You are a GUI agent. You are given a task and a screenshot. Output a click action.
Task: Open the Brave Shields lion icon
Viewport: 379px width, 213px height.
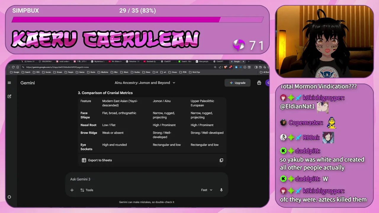coord(225,67)
